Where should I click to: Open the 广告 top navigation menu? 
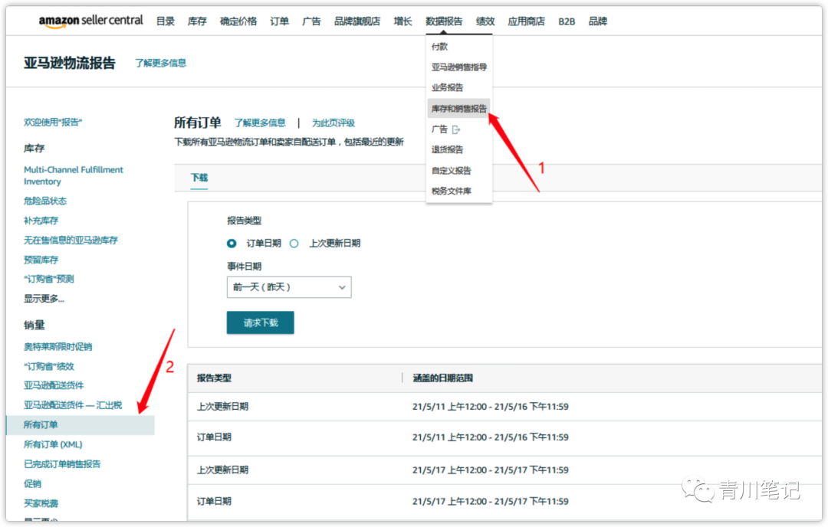[x=311, y=21]
